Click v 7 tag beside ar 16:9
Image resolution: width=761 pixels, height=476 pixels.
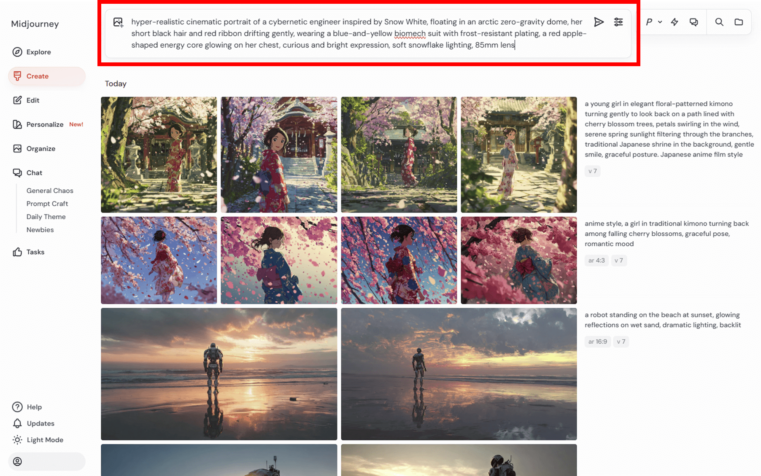[621, 342]
